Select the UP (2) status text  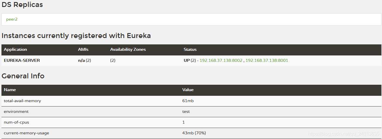pos(190,60)
